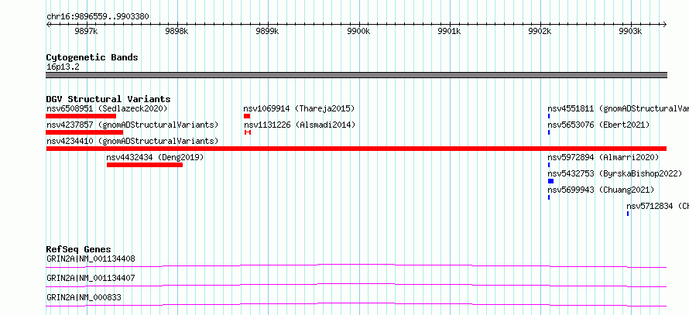Viewport: 689px width, 315px height.
Task: Open variant label nsv6508951 (Sedlazeck2020)
Action: [x=107, y=108]
